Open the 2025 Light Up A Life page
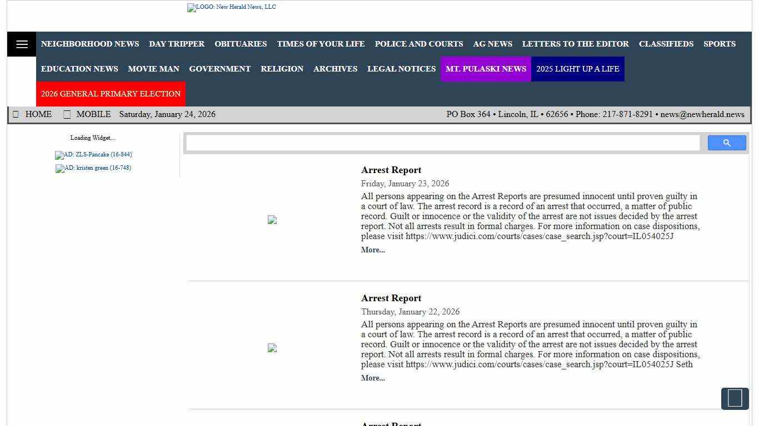Screen dimensions: 759x426 577,69
